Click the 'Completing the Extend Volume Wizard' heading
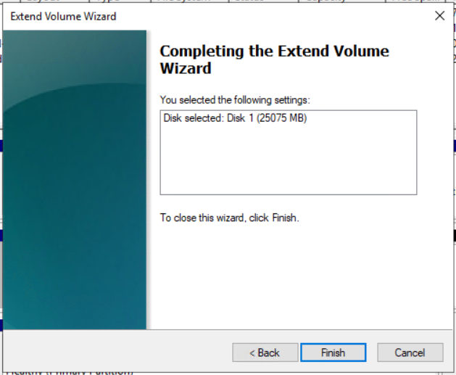Image resolution: width=456 pixels, height=375 pixels. [x=274, y=59]
